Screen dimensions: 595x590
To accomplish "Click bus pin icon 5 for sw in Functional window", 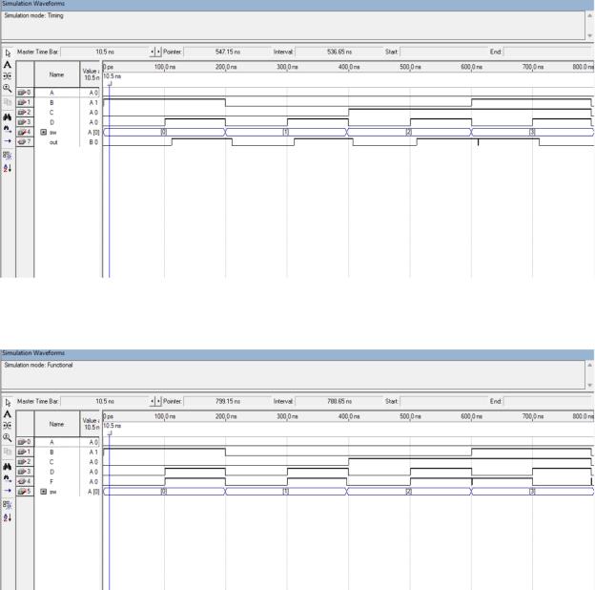I will pos(25,492).
